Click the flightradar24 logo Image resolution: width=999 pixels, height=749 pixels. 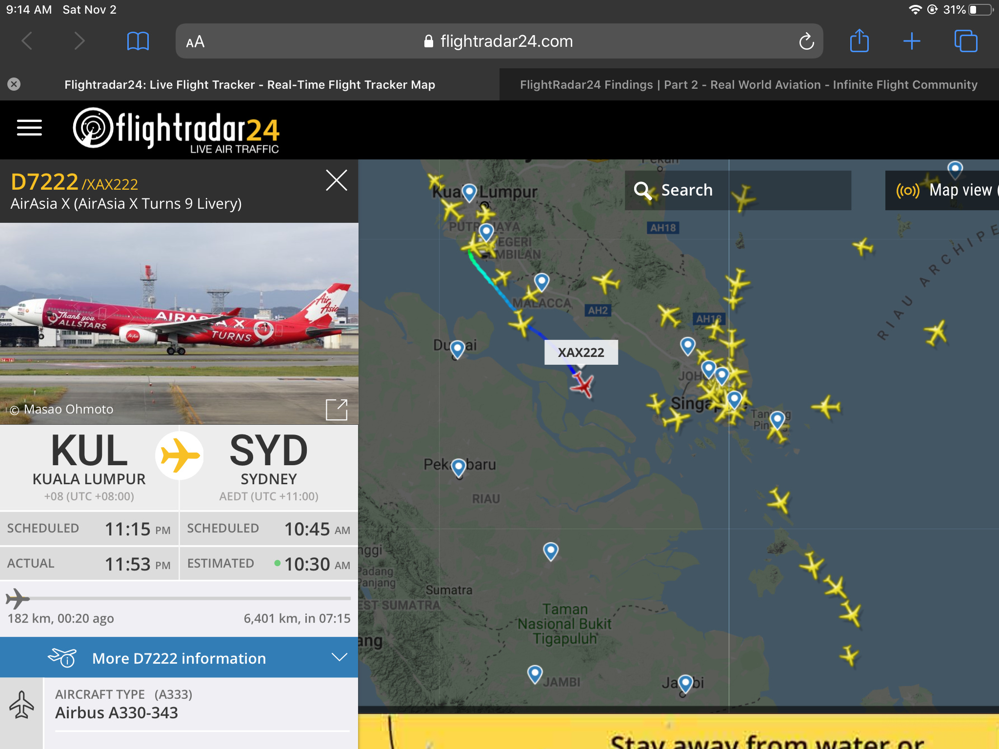click(x=176, y=130)
